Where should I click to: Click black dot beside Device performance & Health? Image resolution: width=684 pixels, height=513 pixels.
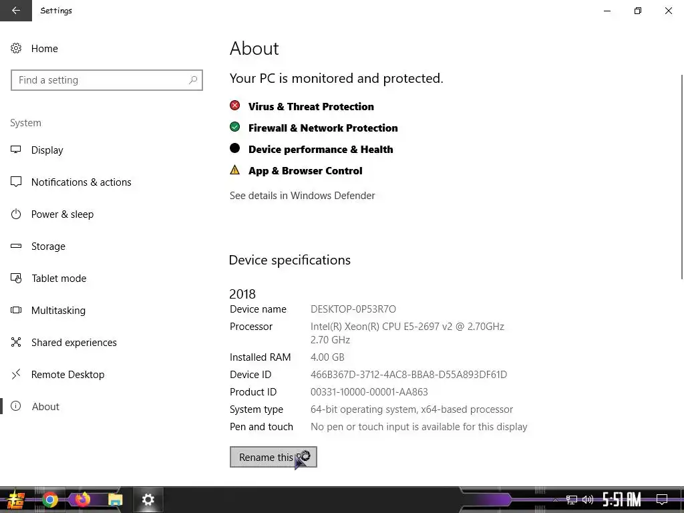coord(234,148)
